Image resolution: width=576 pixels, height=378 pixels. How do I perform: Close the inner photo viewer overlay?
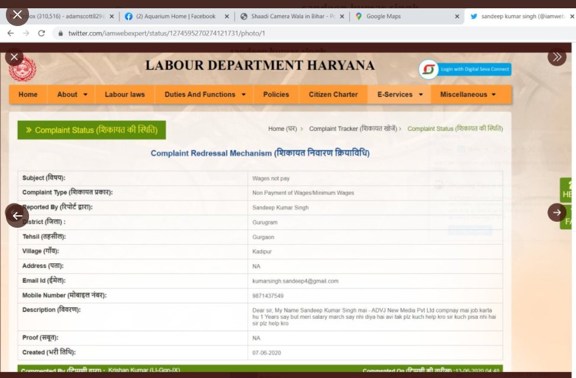coord(14,57)
